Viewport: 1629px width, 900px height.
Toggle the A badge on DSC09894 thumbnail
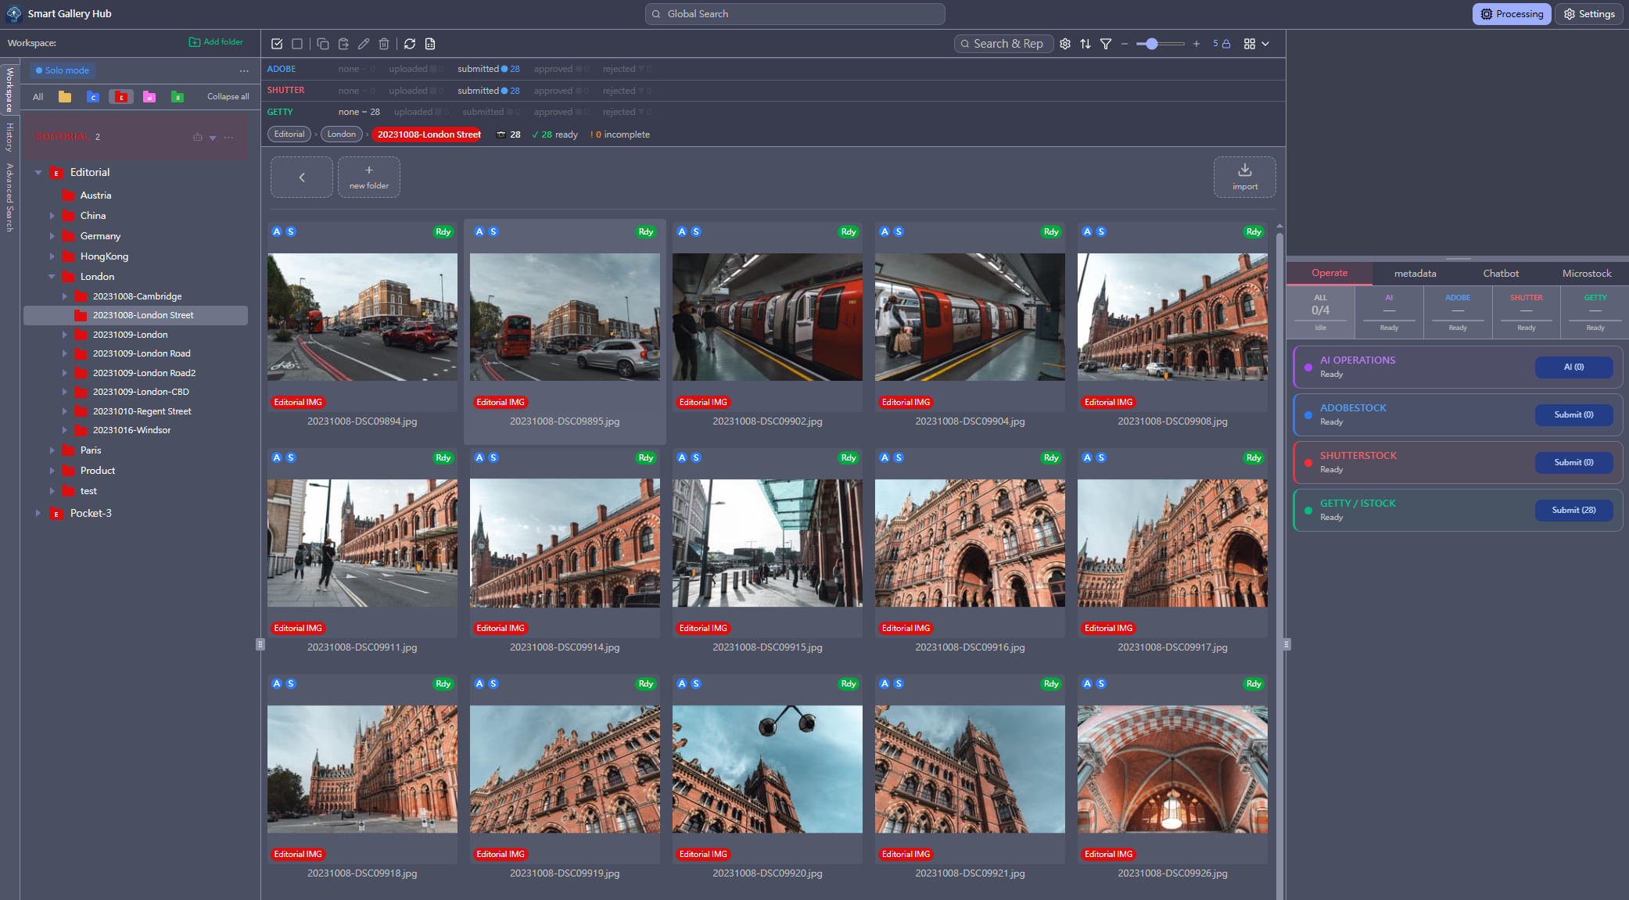(x=275, y=231)
